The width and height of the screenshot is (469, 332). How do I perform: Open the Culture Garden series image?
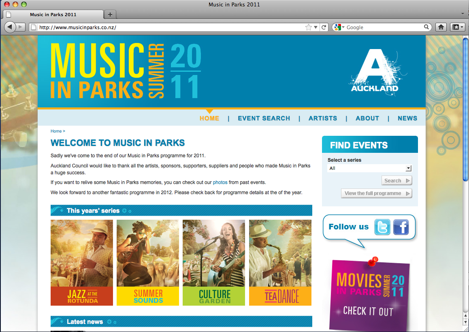click(x=214, y=263)
